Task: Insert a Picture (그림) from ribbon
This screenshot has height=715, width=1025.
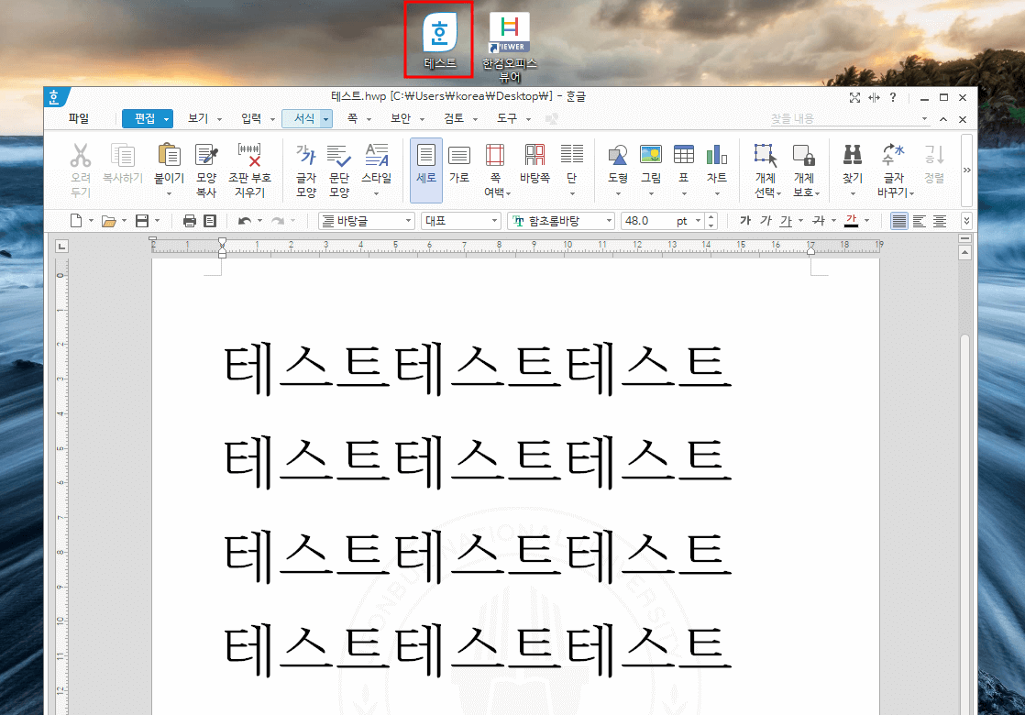Action: click(650, 156)
